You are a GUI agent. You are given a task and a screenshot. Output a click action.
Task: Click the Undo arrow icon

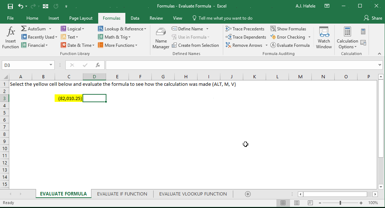(21, 6)
